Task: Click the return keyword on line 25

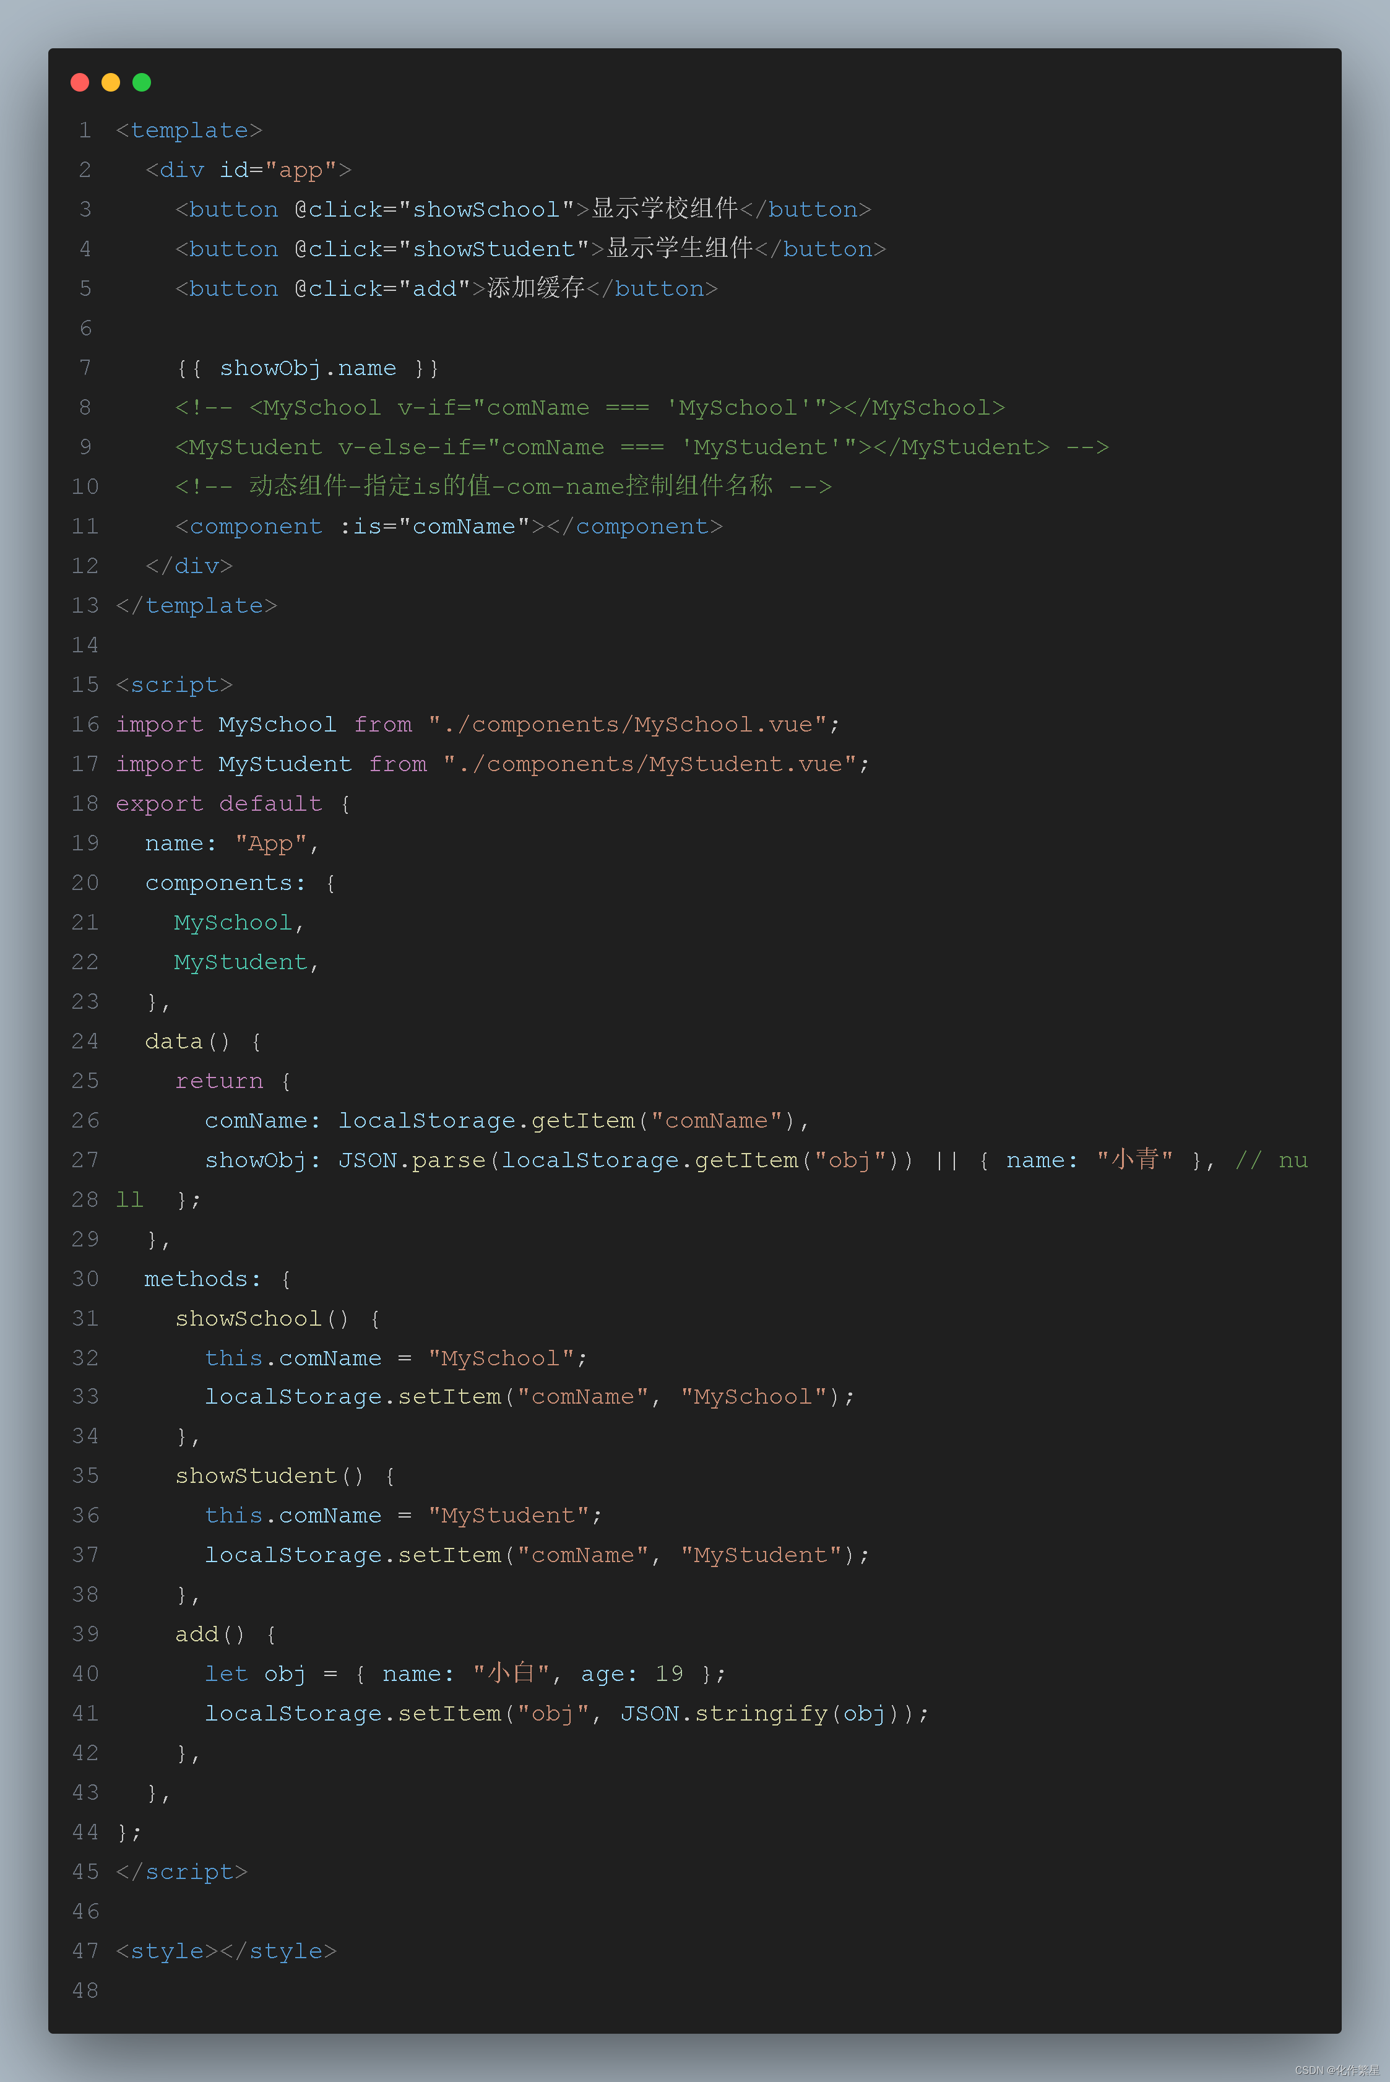Action: (x=219, y=1081)
